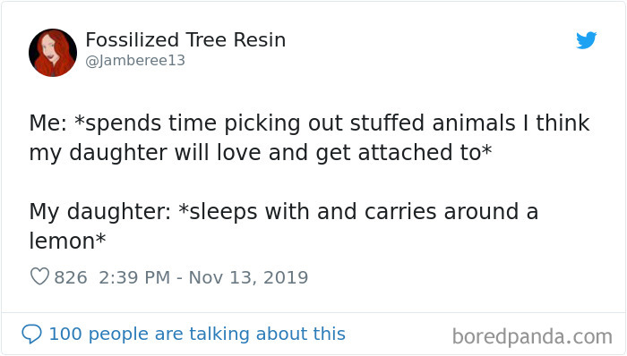Click the 'Me:' line start
Screen dimensions: 627x356
[48, 123]
